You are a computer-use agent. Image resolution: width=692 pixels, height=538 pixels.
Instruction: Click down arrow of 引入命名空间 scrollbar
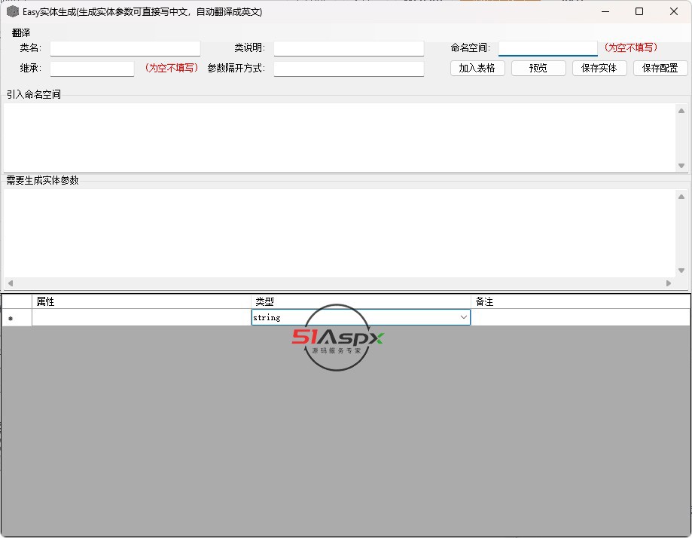click(x=681, y=166)
